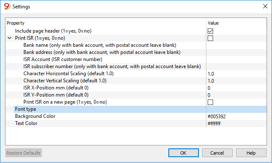Select the Bank name value field
The image size is (272, 163).
236,45
